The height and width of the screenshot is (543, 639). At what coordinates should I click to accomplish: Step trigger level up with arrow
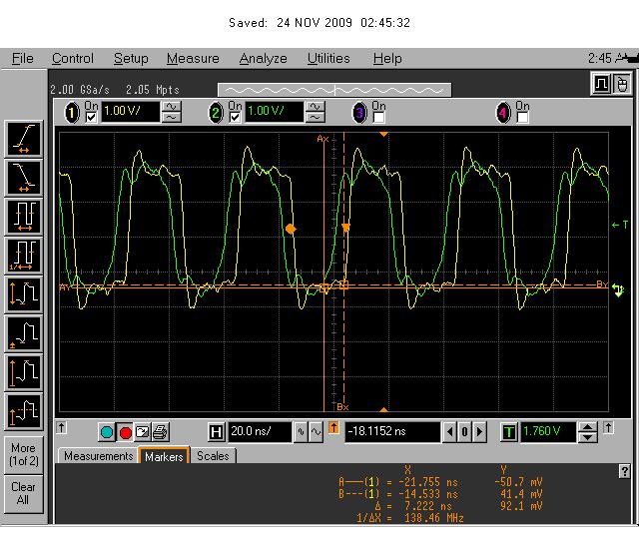[x=587, y=427]
